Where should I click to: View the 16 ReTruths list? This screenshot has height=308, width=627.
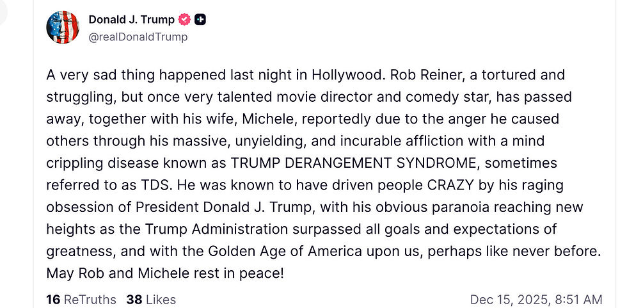pyautogui.click(x=81, y=300)
